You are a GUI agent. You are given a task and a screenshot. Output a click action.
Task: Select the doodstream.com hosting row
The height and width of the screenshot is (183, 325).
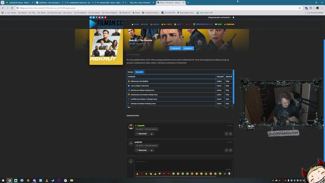point(180,95)
